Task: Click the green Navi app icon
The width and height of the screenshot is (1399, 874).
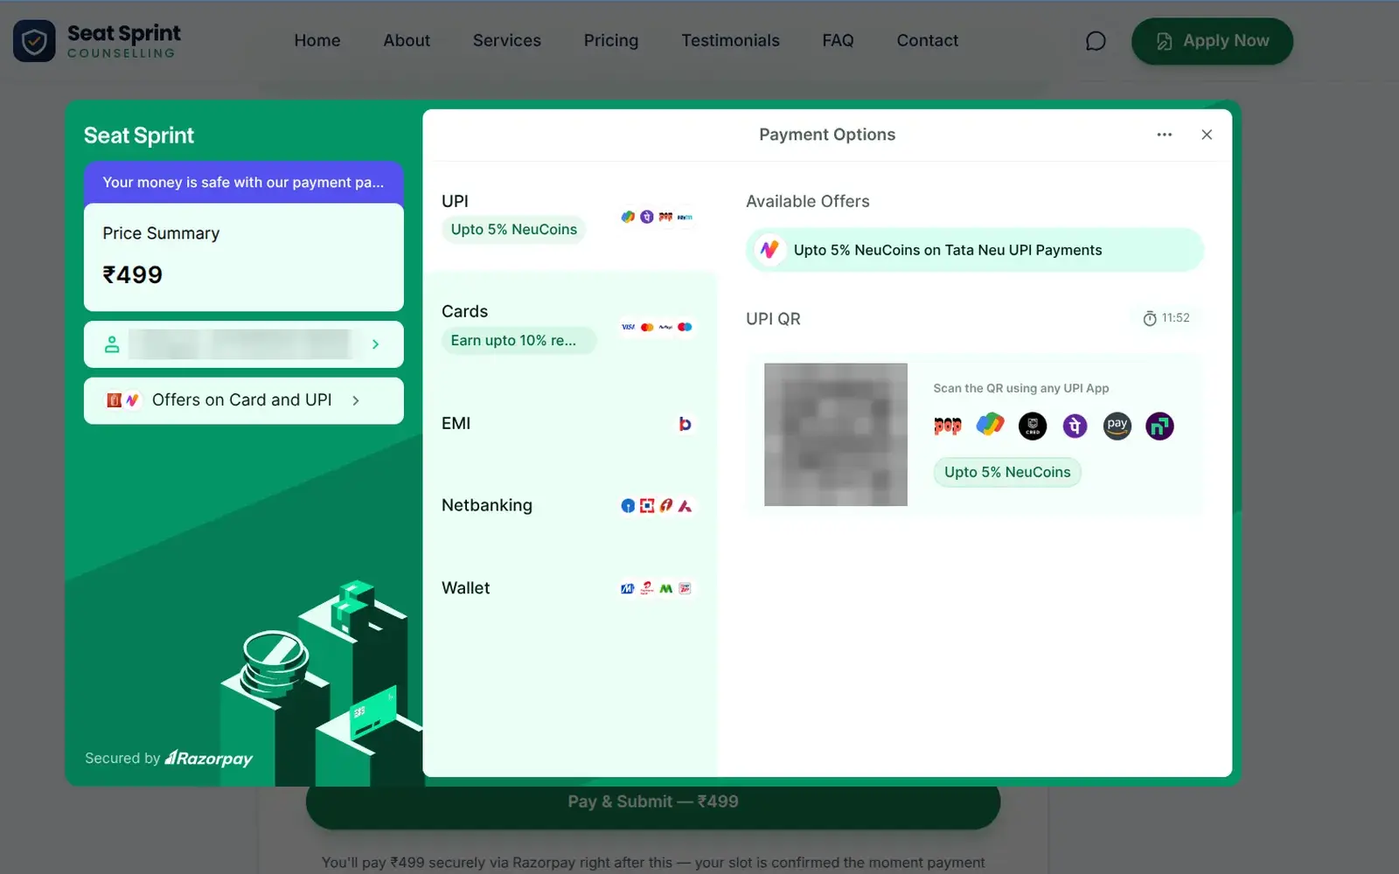Action: (x=1159, y=426)
